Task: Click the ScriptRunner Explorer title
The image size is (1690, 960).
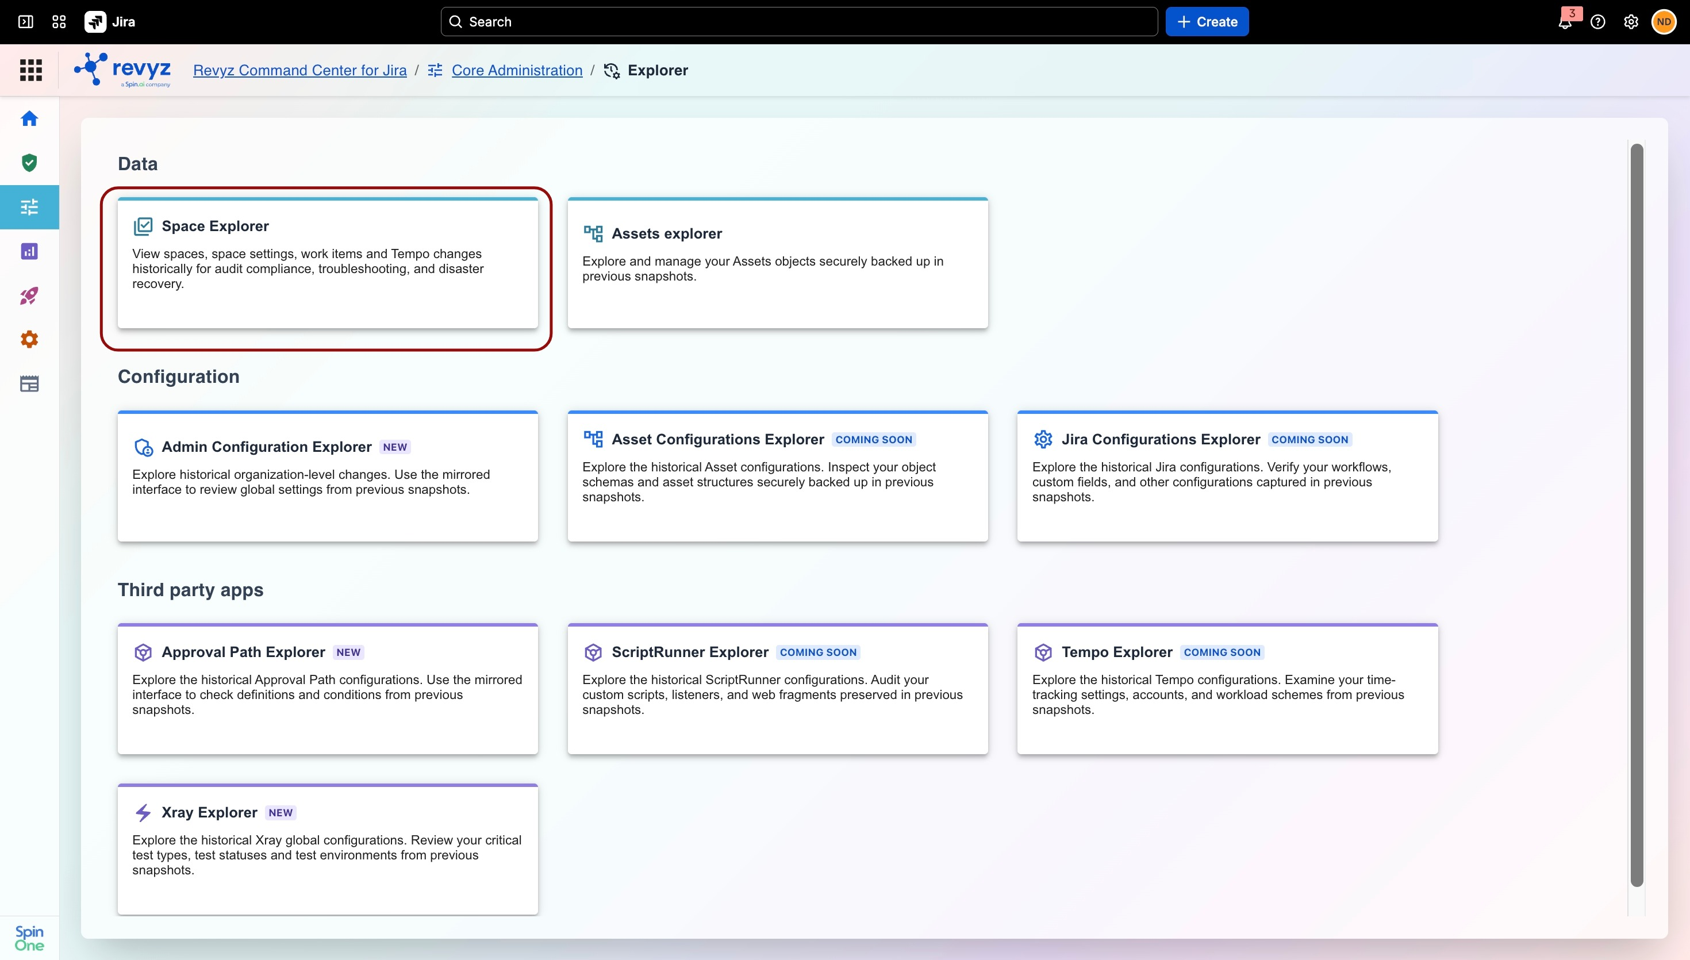Action: pos(690,652)
